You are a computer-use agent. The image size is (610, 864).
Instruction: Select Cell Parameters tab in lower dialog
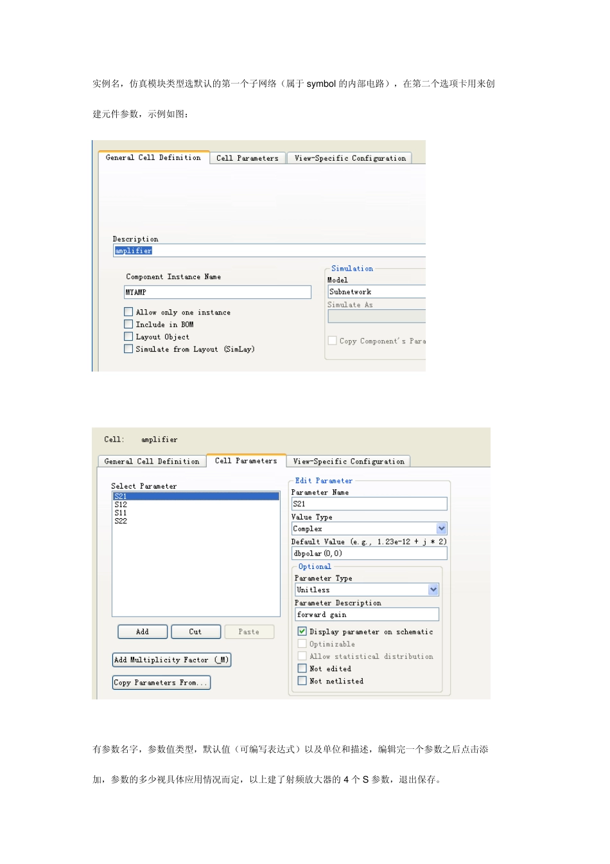point(246,461)
